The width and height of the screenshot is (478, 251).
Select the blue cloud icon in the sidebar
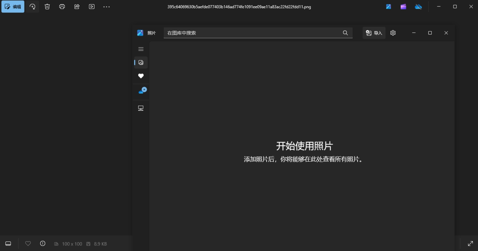pyautogui.click(x=142, y=91)
